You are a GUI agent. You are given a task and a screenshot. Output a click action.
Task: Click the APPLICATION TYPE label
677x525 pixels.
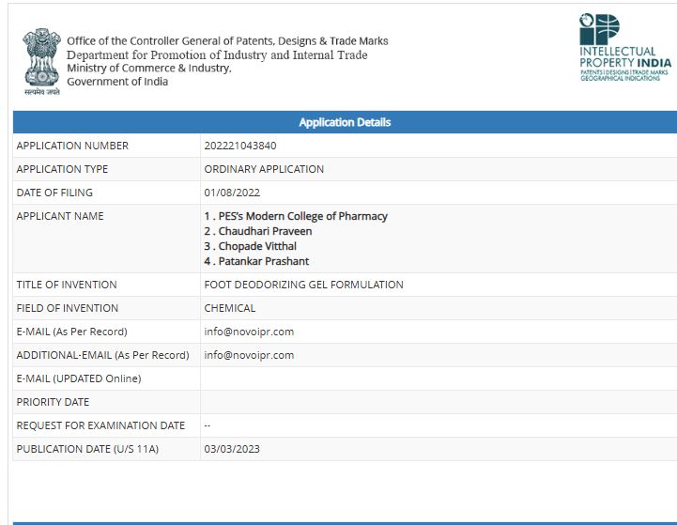point(62,169)
